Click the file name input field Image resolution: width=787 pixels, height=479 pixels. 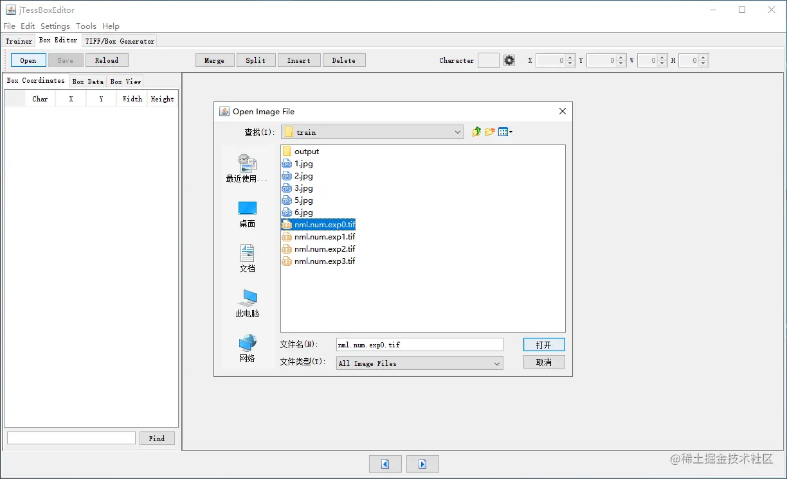click(x=419, y=345)
